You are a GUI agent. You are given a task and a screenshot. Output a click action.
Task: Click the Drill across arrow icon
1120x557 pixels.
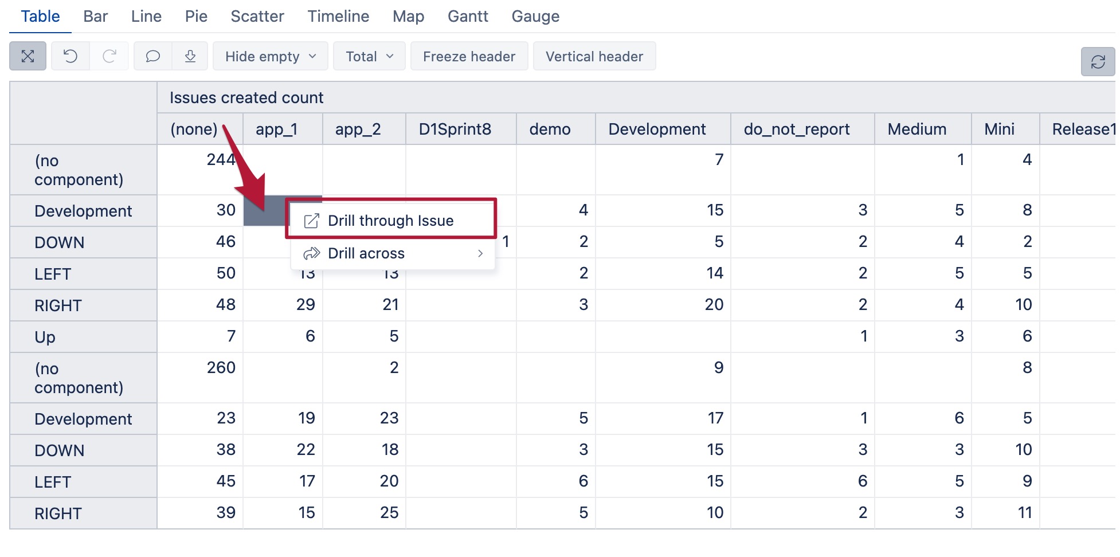(311, 253)
